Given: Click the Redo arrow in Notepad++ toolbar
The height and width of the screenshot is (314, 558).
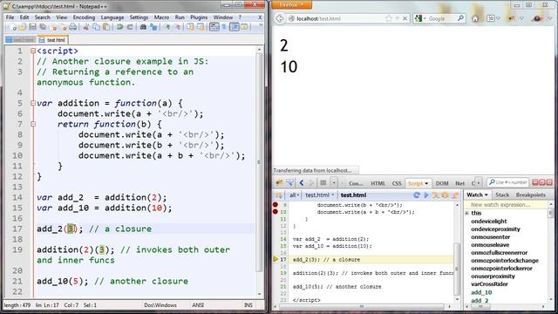Looking at the screenshot, I should (130, 27).
